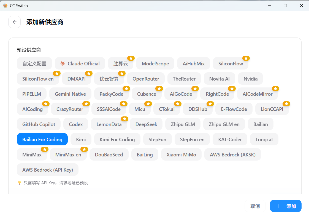Choose the BaiLing preset
The height and width of the screenshot is (216, 309).
[x=145, y=154]
